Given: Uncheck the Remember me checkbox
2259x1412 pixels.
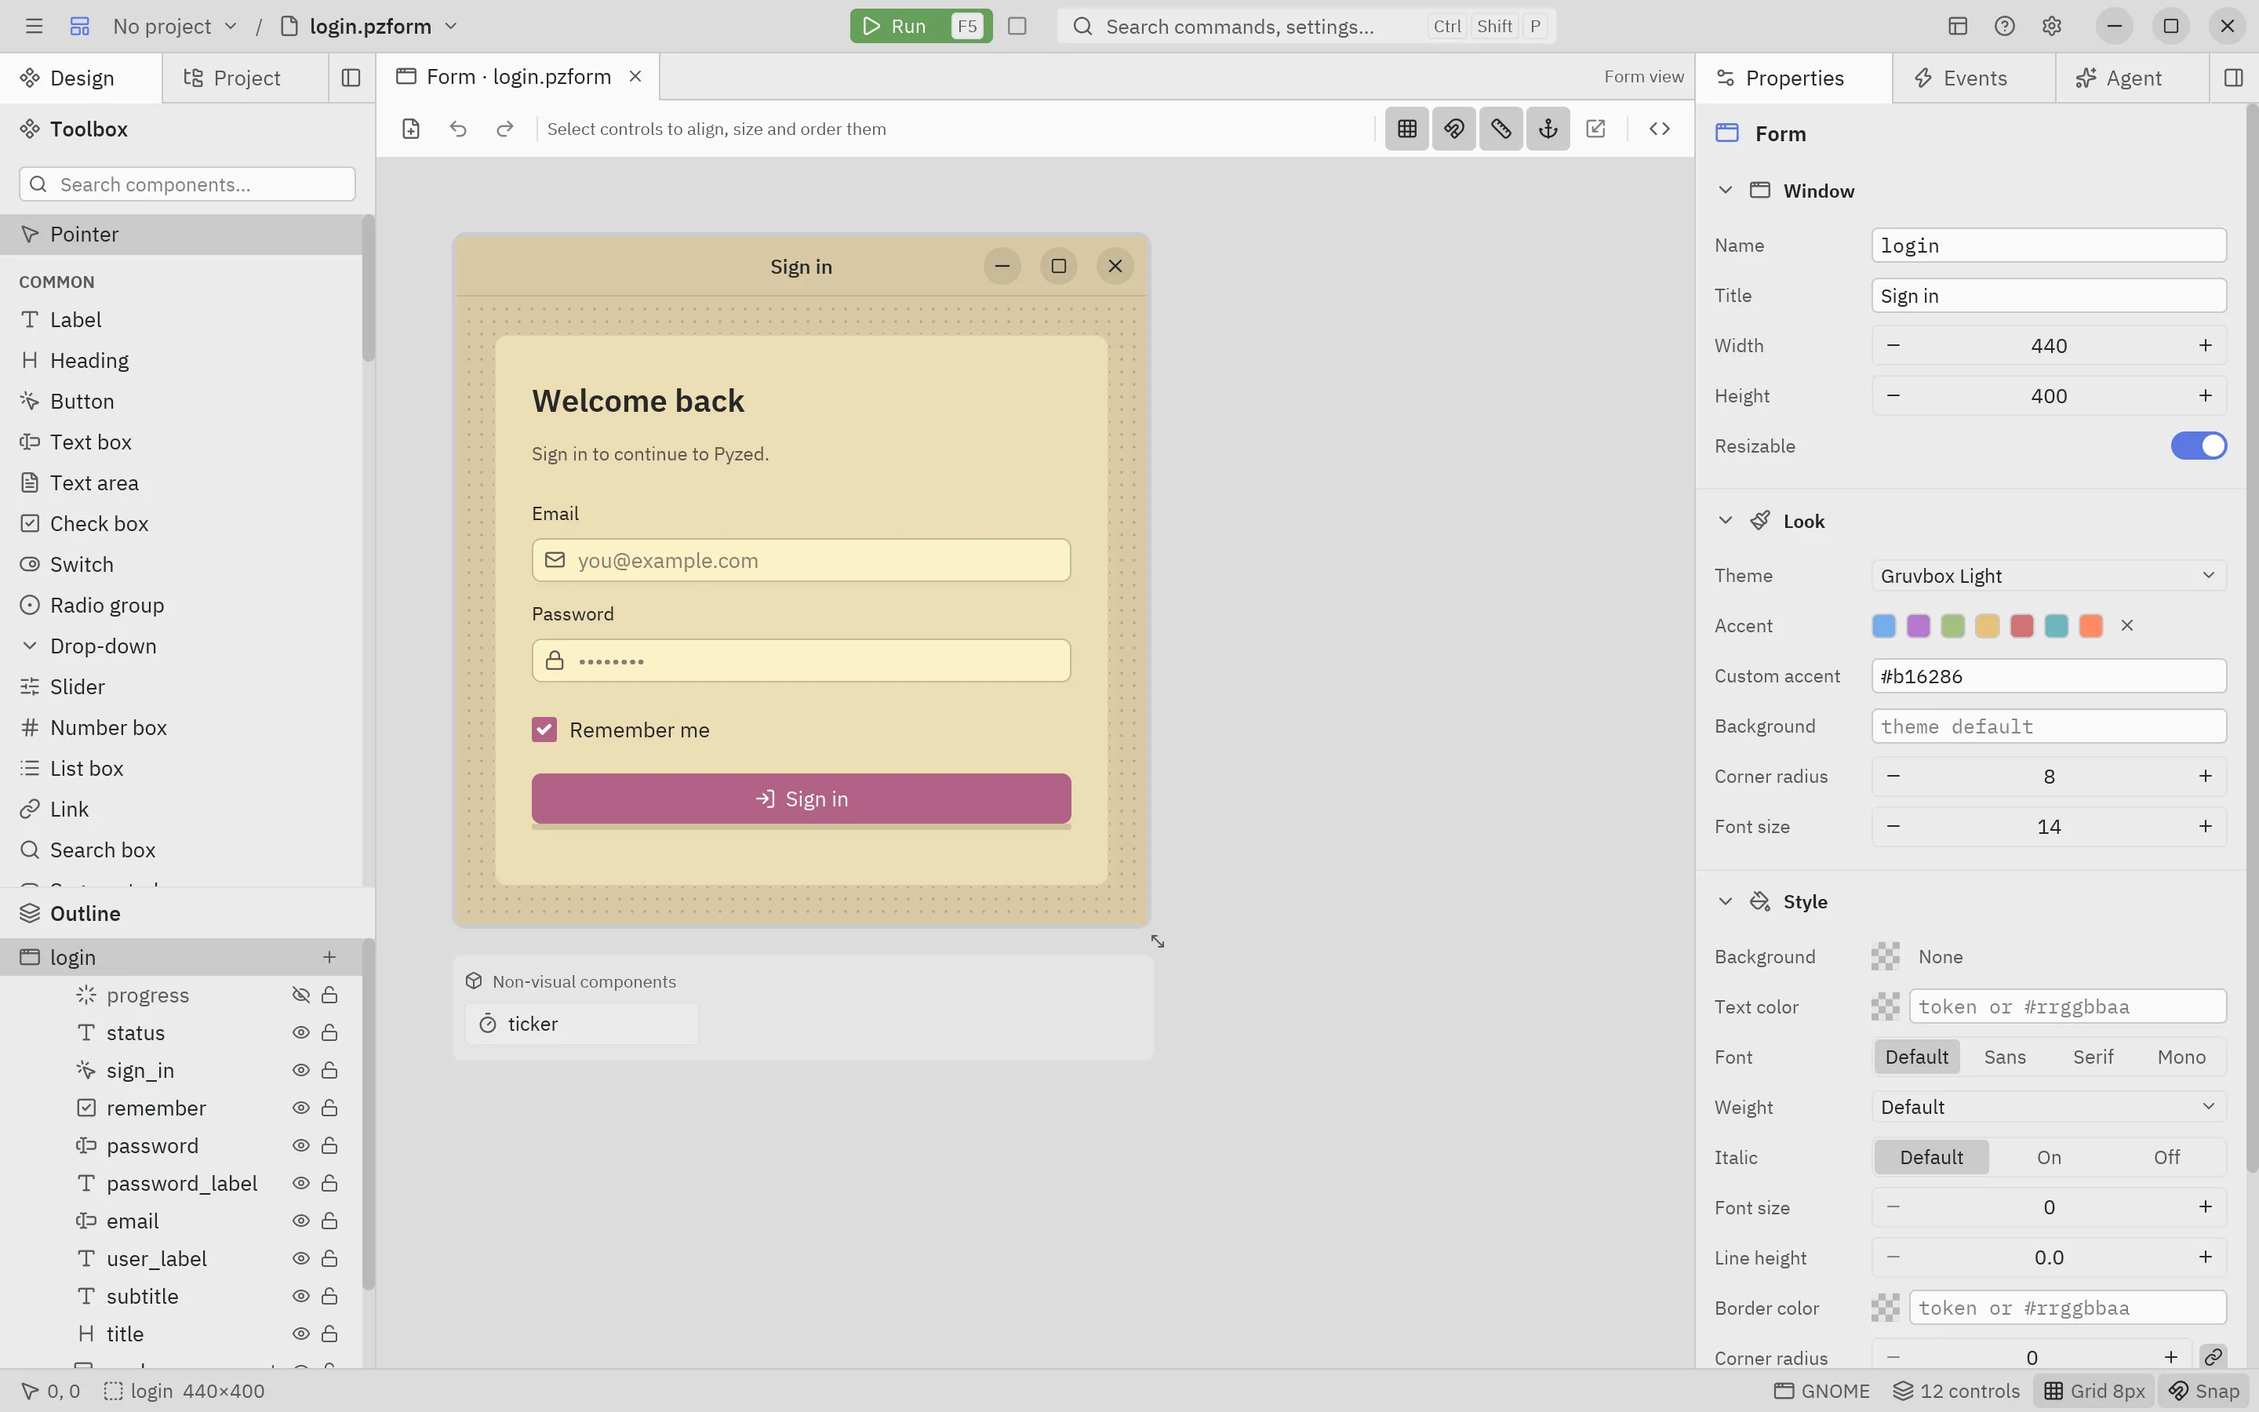Looking at the screenshot, I should tap(544, 730).
